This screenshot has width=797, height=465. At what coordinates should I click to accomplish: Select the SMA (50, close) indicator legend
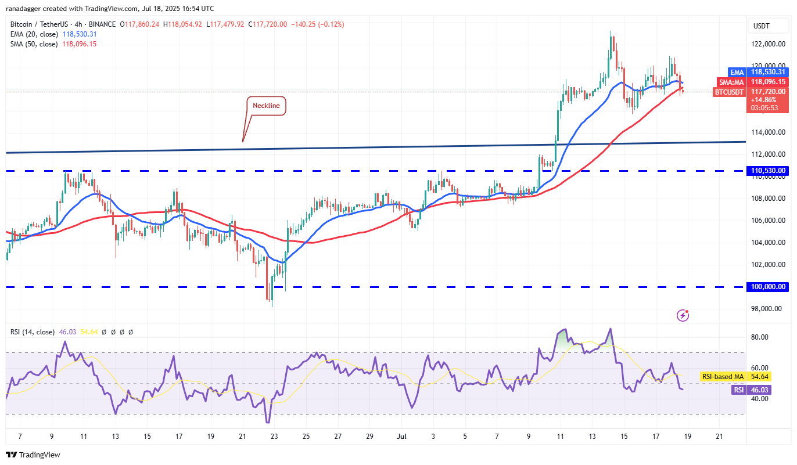[33, 44]
